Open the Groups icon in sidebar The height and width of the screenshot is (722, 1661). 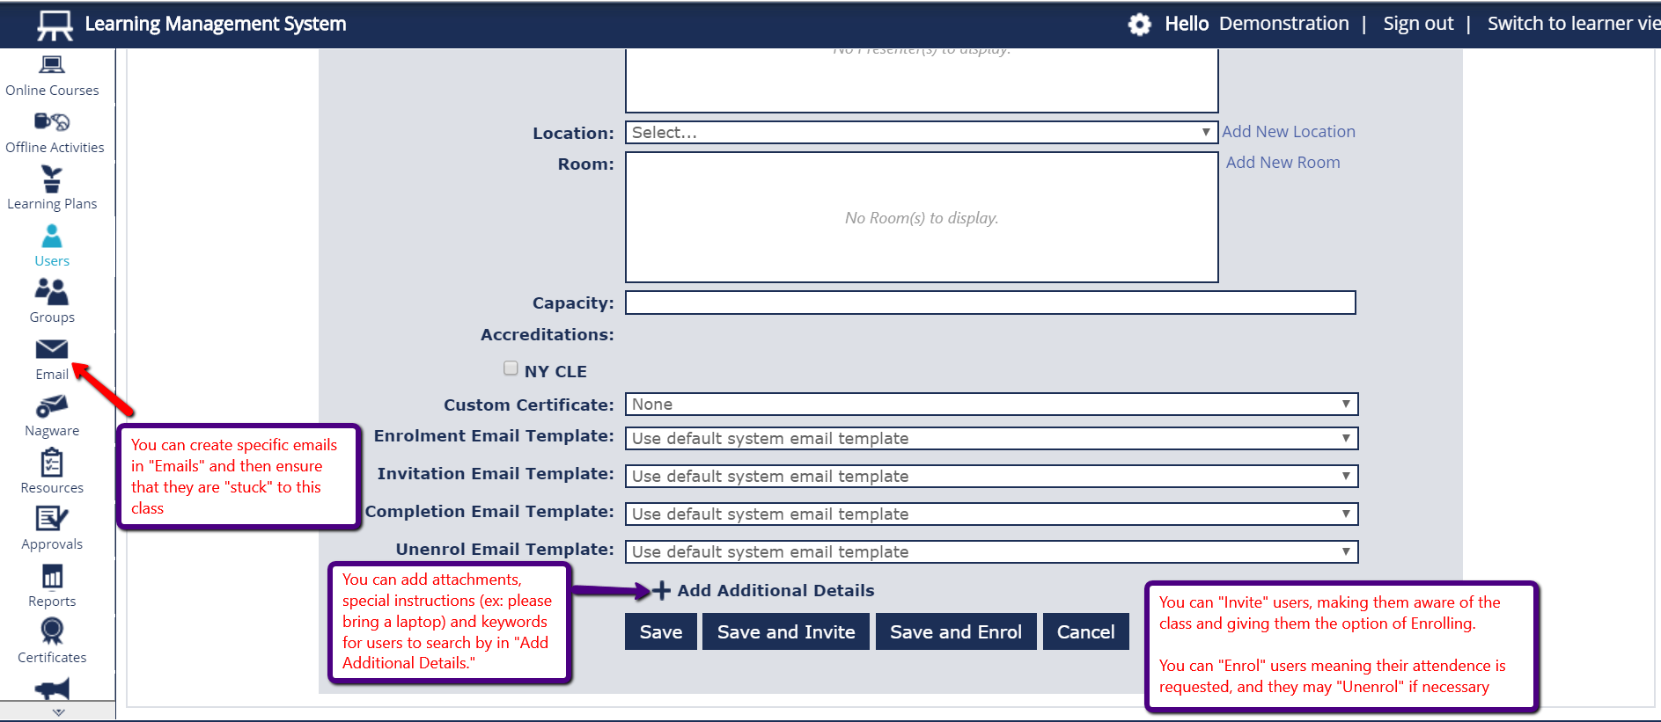tap(52, 301)
